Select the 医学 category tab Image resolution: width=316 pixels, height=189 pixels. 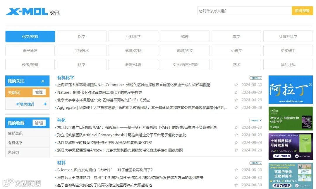click(x=82, y=37)
